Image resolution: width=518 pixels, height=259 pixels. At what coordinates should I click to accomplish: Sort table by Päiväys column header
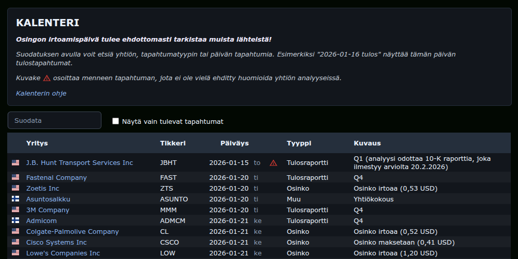[234, 143]
